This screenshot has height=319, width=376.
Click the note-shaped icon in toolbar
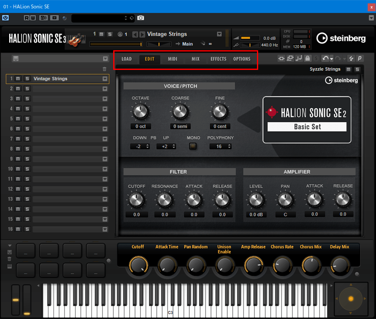299,58
